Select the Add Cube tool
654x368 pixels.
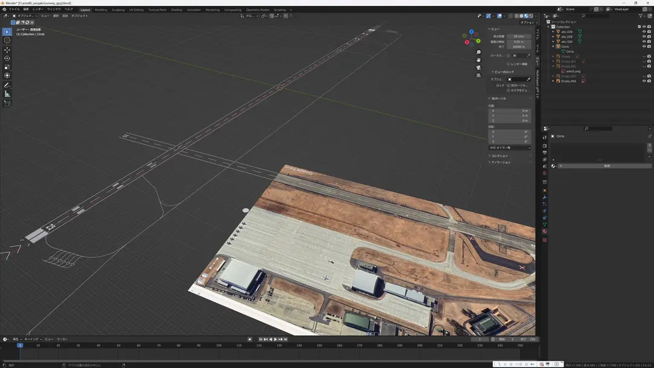[7, 103]
